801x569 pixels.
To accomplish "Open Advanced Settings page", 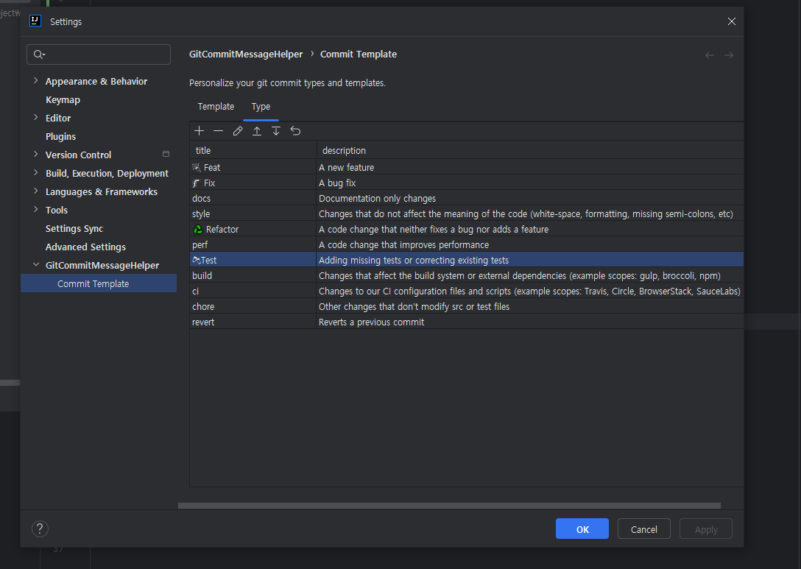I will pyautogui.click(x=85, y=247).
